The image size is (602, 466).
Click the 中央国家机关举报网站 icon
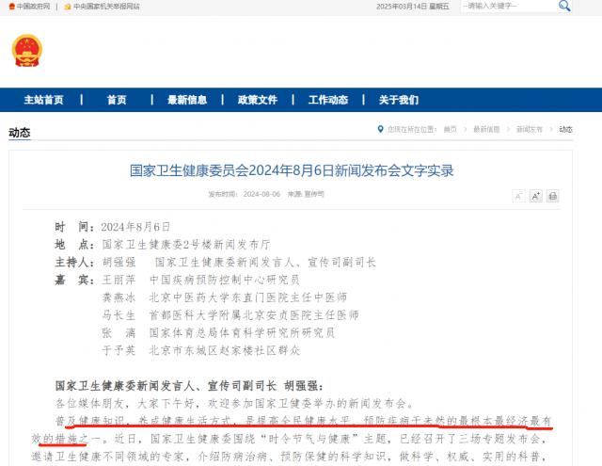point(66,6)
